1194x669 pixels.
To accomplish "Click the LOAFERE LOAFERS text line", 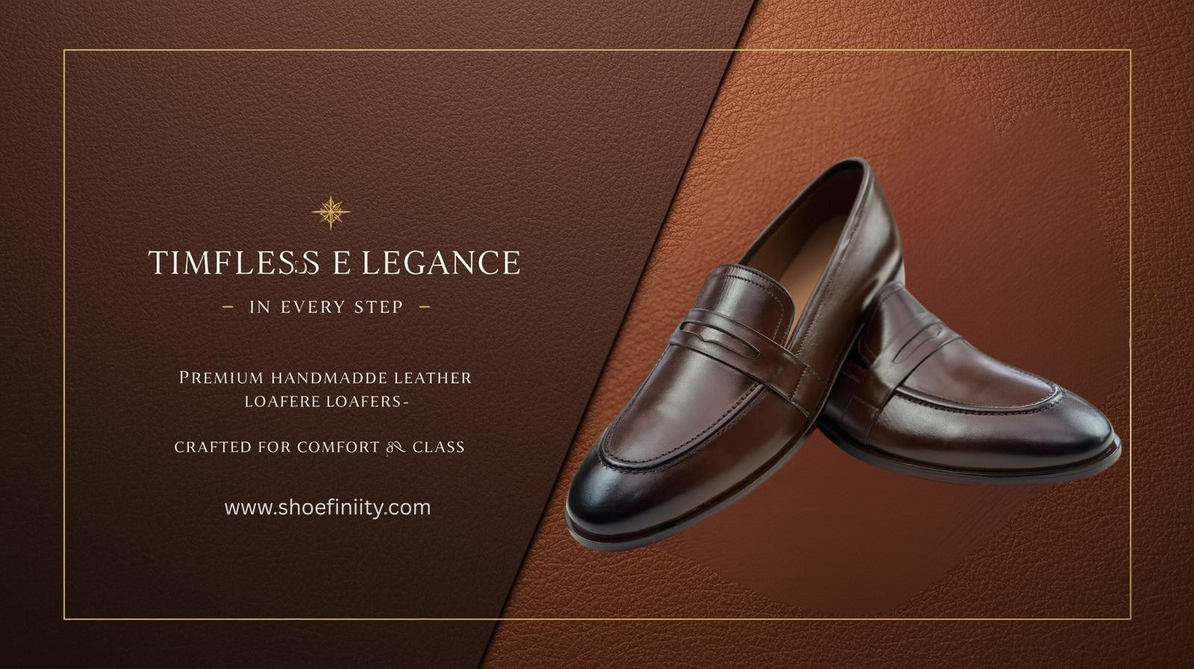I will point(327,402).
